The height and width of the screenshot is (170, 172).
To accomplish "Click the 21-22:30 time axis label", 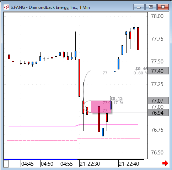I will point(90,164).
